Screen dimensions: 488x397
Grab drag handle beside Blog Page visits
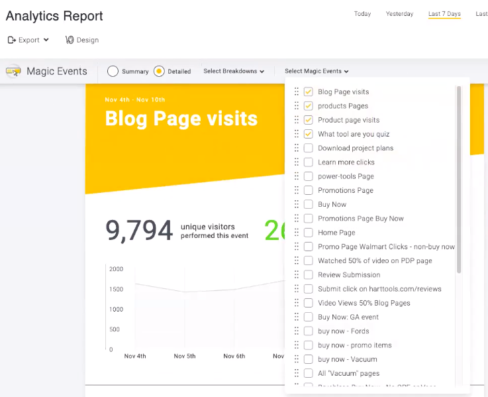tap(296, 91)
